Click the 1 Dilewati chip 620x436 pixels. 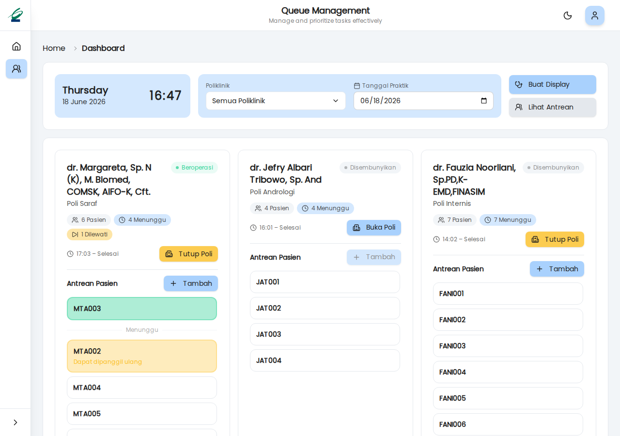point(90,234)
